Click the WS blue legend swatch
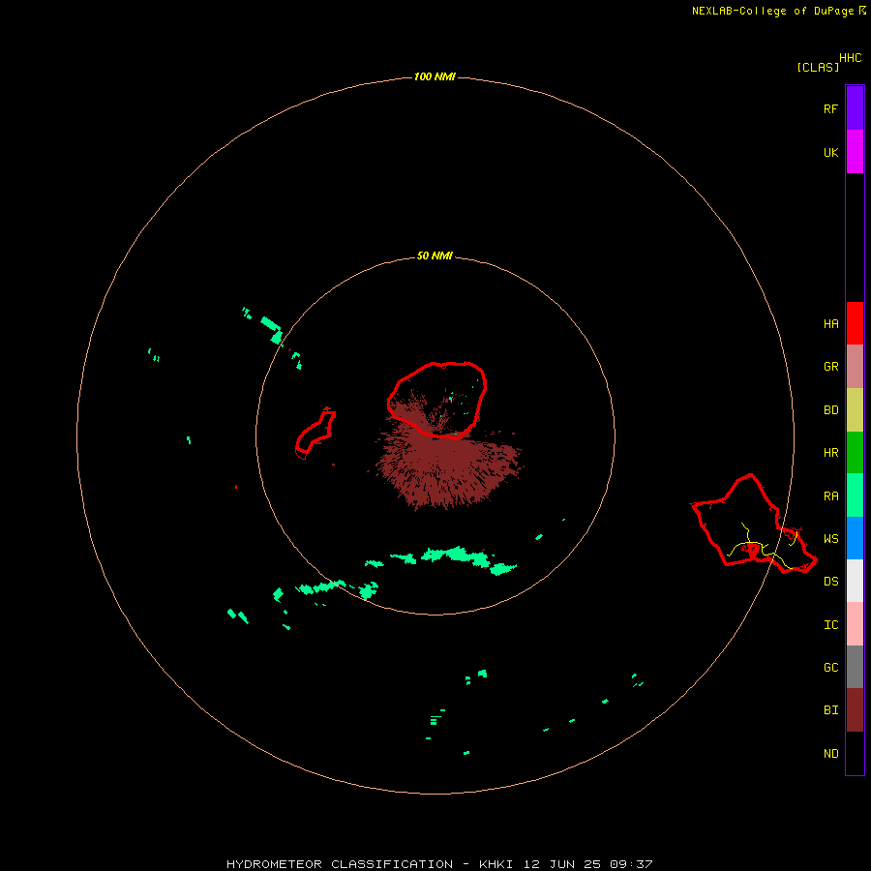The image size is (871, 871). coord(855,538)
